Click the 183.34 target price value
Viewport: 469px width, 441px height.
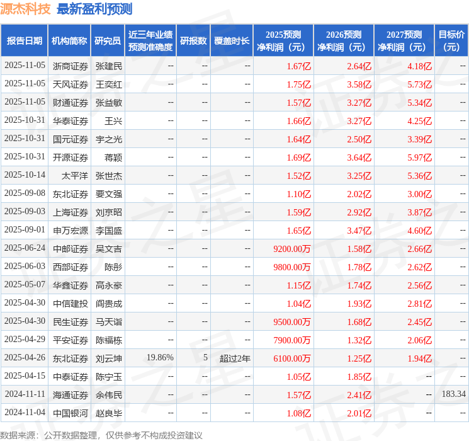[454, 394]
